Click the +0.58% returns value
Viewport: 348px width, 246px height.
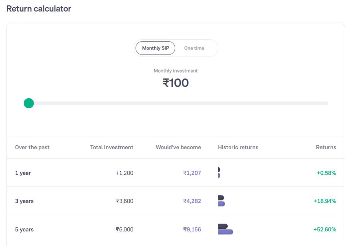click(x=326, y=173)
